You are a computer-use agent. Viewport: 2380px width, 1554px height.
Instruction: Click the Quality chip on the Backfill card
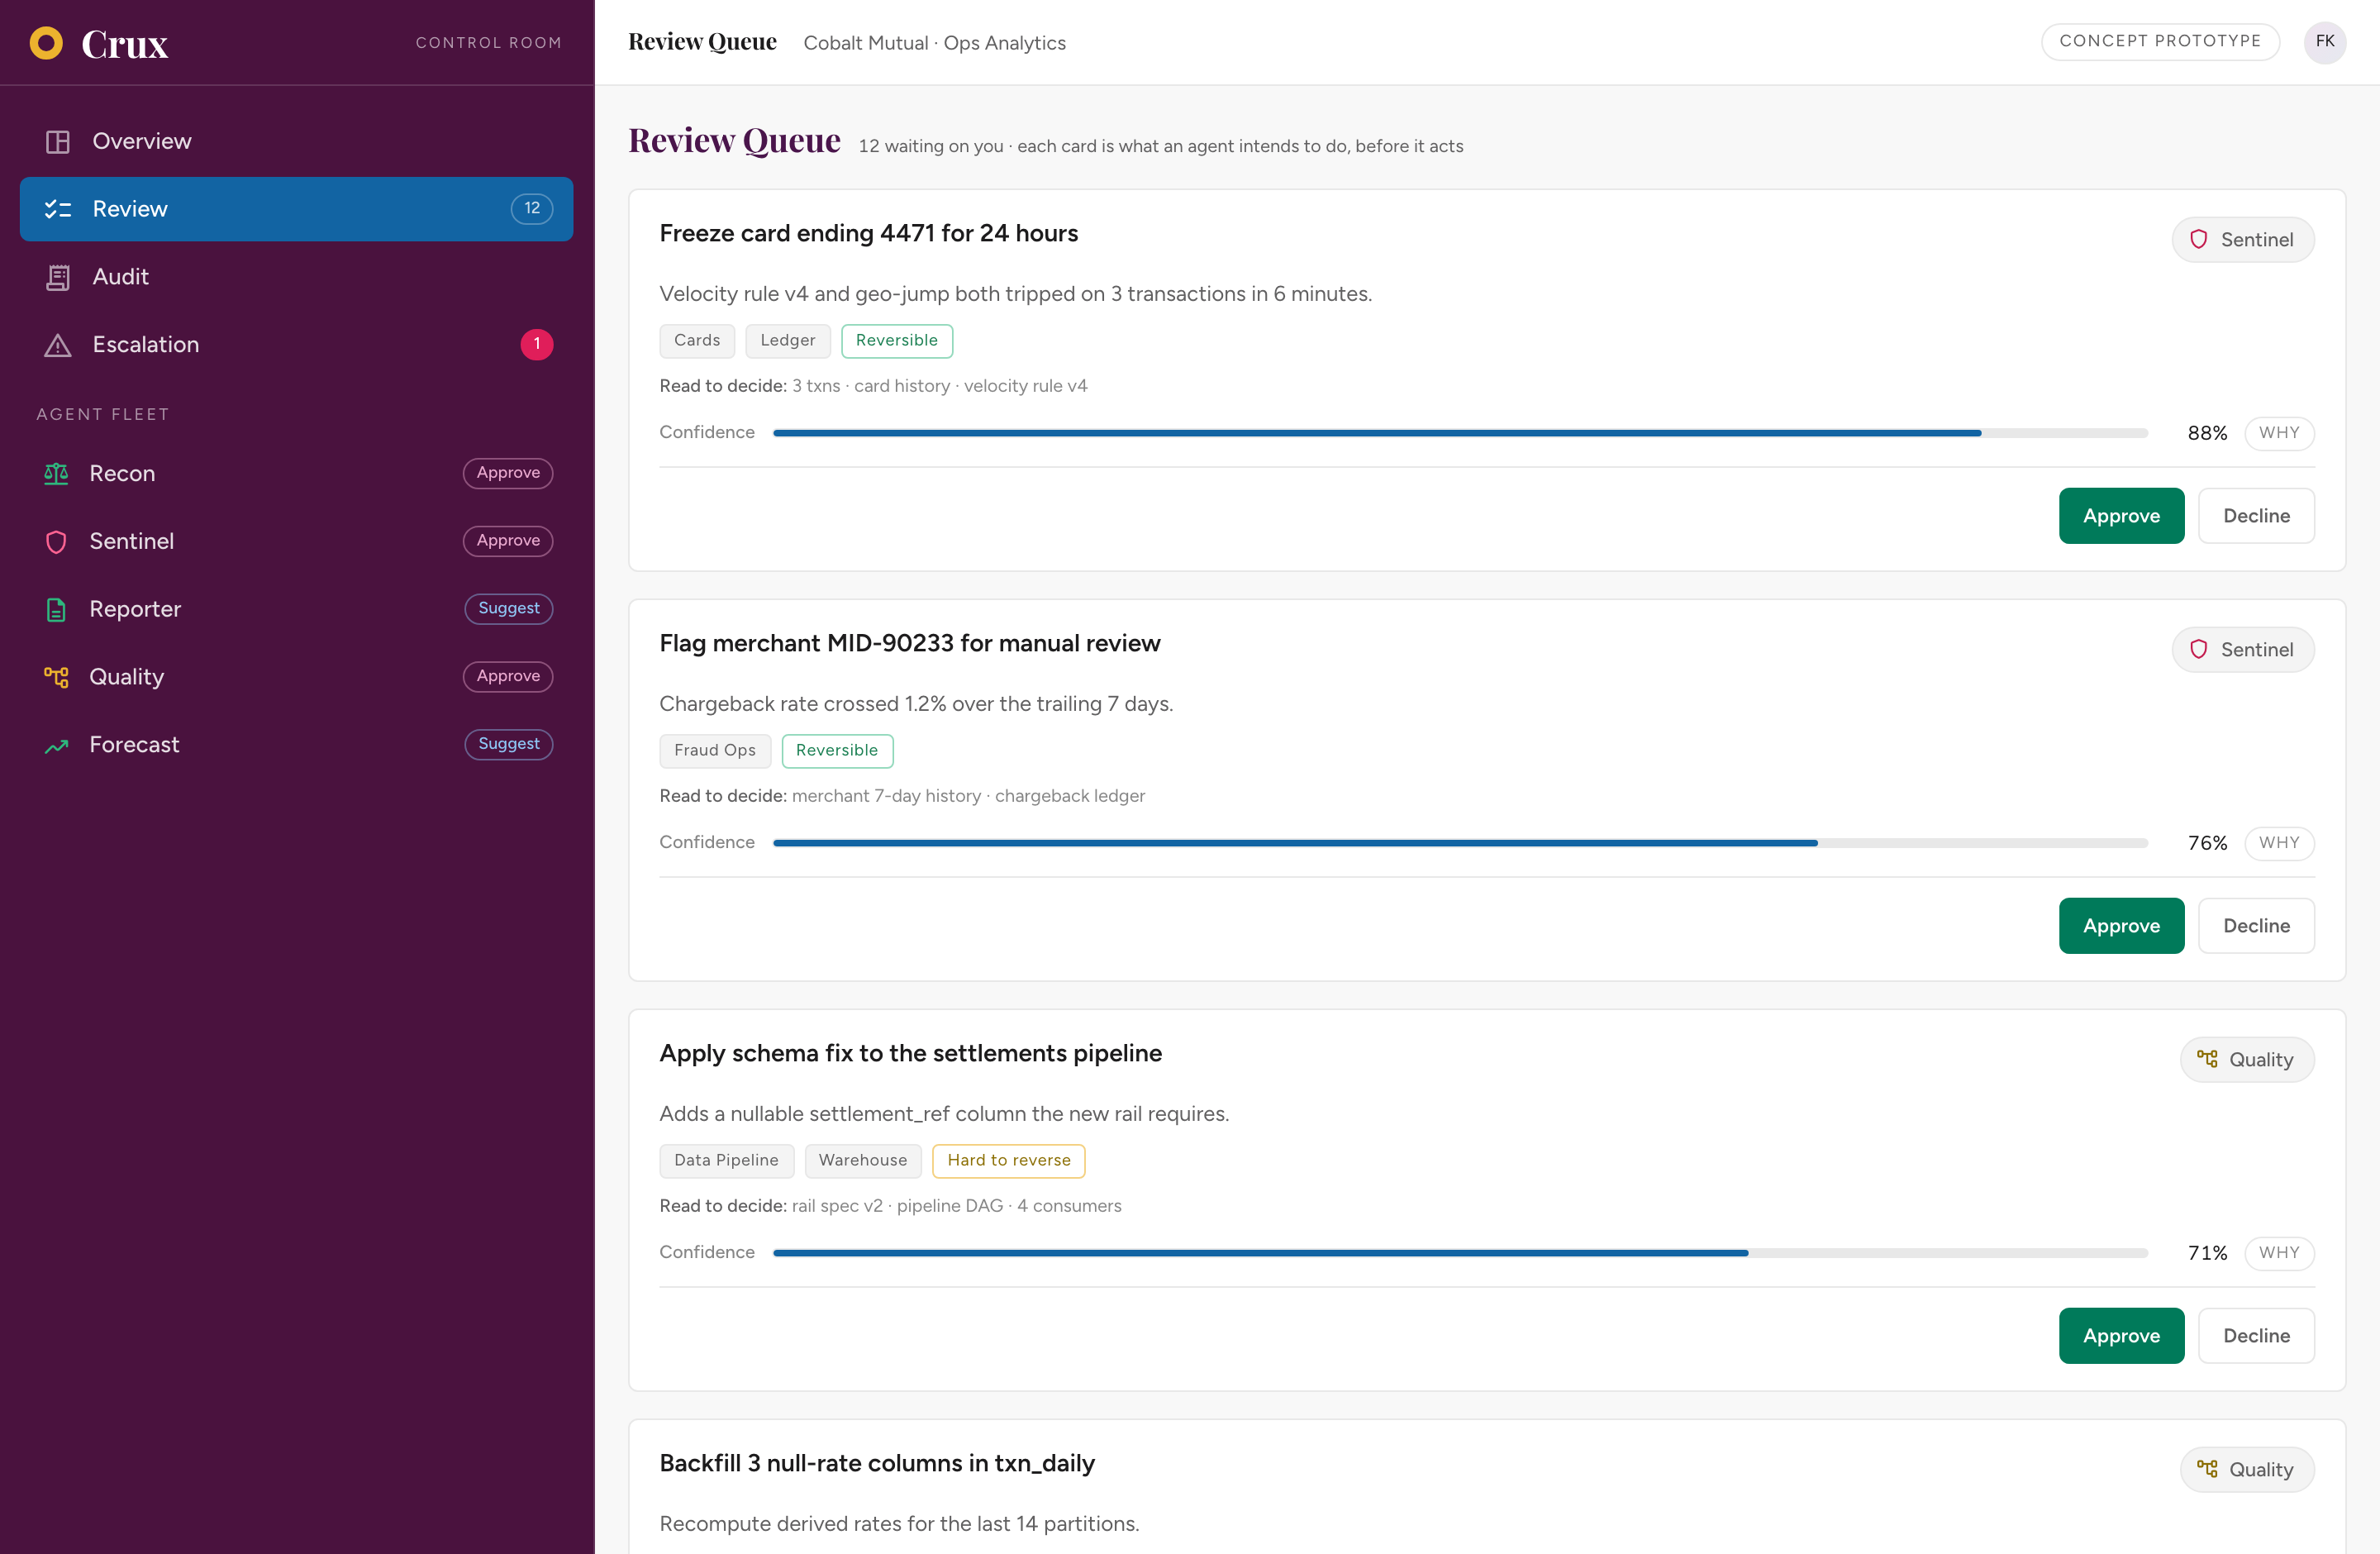pos(2247,1470)
